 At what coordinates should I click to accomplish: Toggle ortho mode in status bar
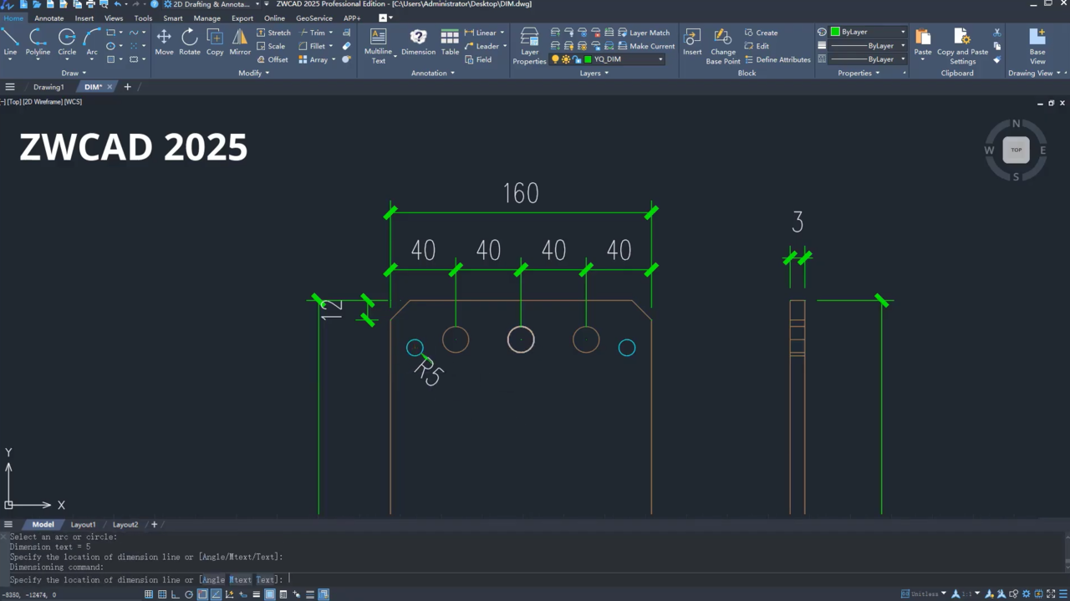(x=176, y=594)
